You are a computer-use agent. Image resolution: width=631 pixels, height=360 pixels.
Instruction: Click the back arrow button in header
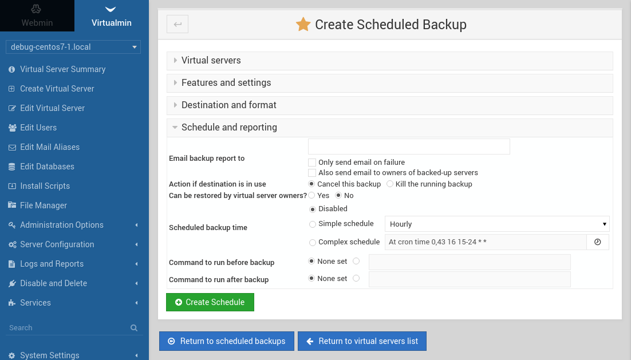point(178,24)
